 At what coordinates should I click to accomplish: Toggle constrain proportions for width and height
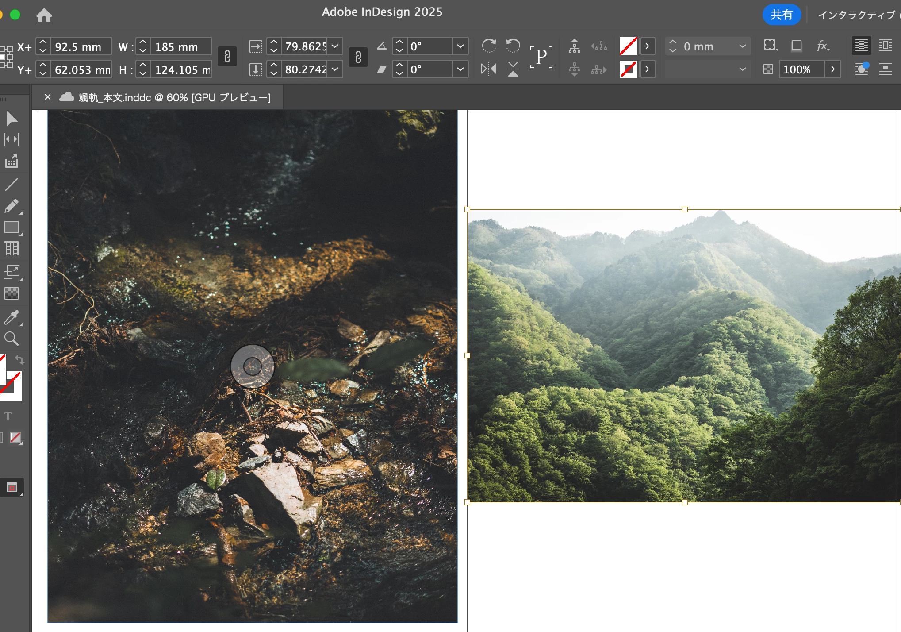pos(227,57)
